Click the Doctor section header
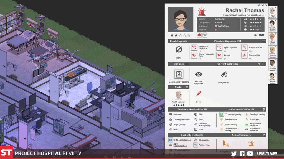The width and height of the screenshot is (284, 159). pyautogui.click(x=179, y=87)
